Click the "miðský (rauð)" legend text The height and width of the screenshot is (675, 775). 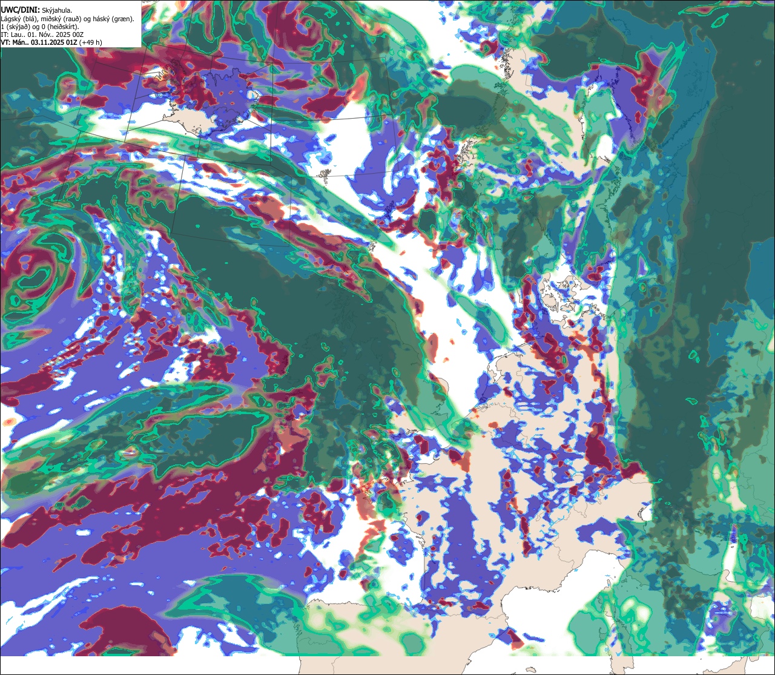pos(61,19)
